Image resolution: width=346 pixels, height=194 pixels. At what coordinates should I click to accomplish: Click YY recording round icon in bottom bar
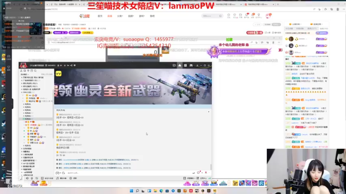click(70, 178)
